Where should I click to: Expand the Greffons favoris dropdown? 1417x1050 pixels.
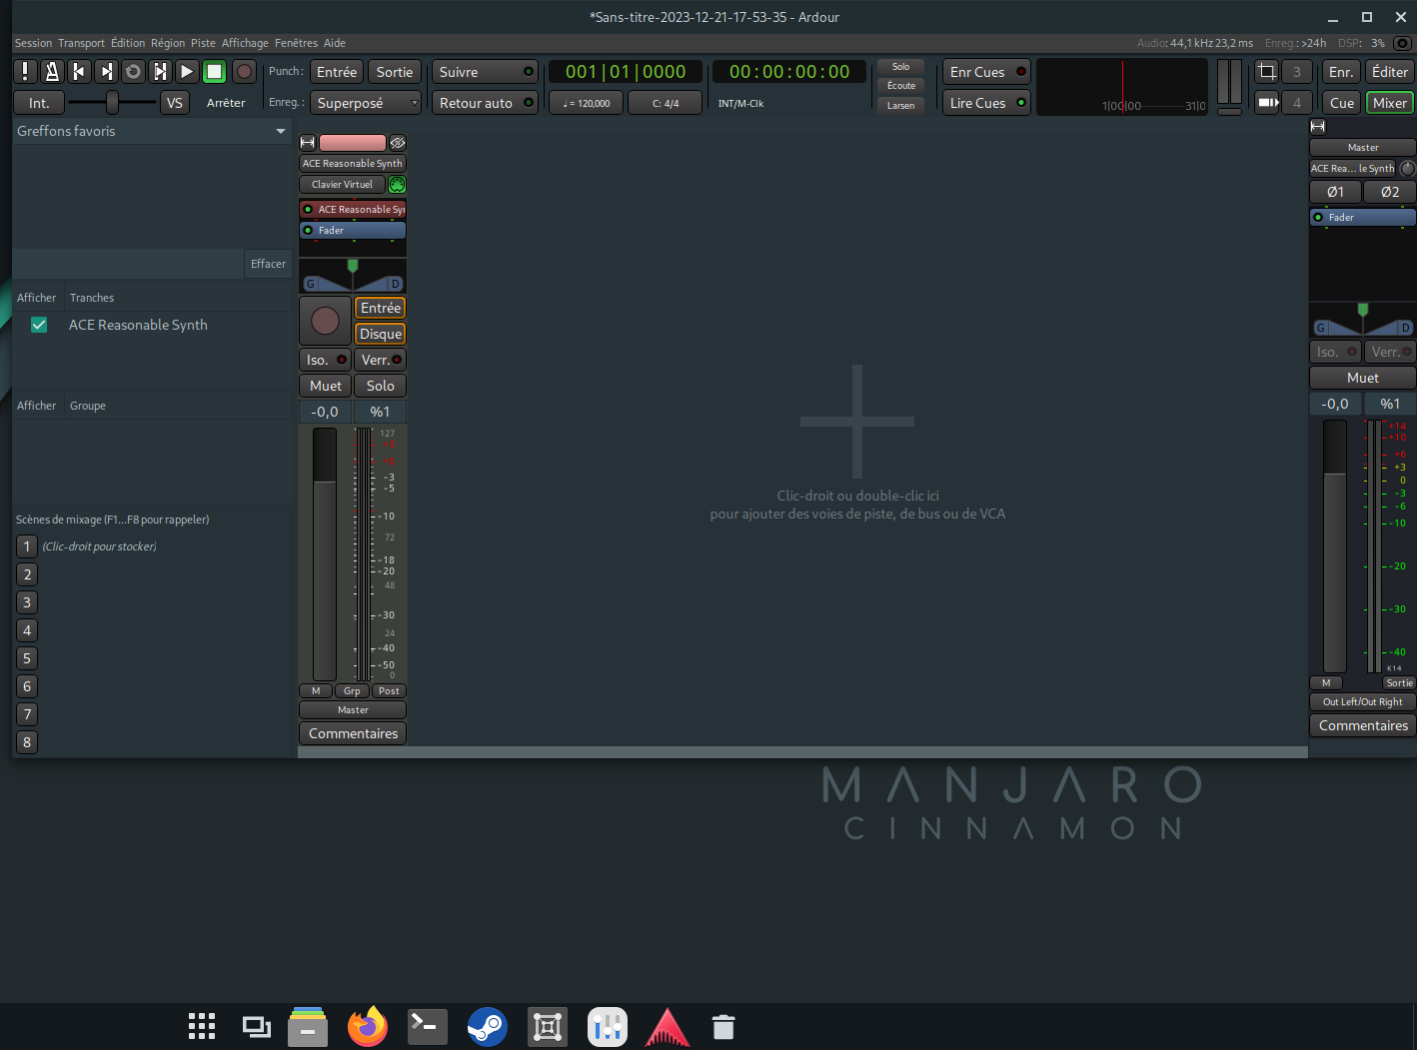pyautogui.click(x=152, y=131)
